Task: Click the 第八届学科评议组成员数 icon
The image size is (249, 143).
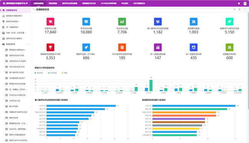Action: point(158,21)
